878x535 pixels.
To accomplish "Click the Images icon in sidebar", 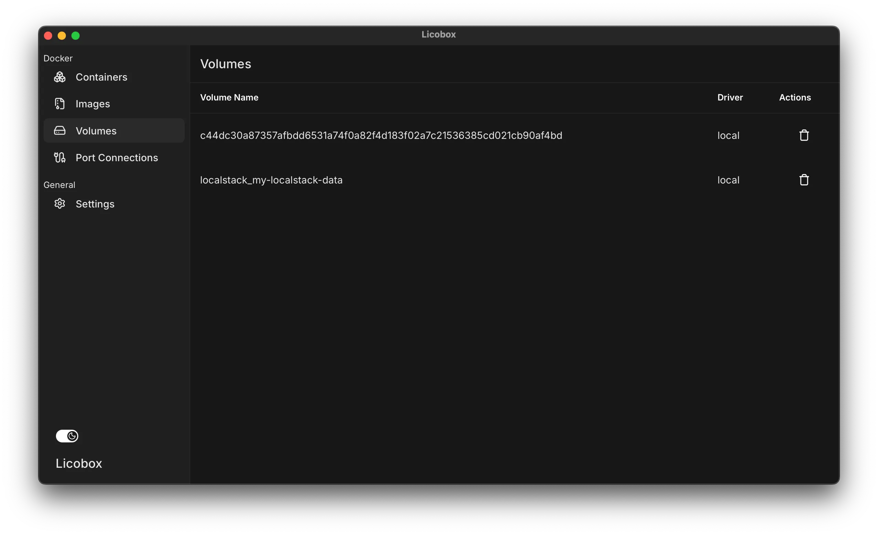I will coord(59,104).
